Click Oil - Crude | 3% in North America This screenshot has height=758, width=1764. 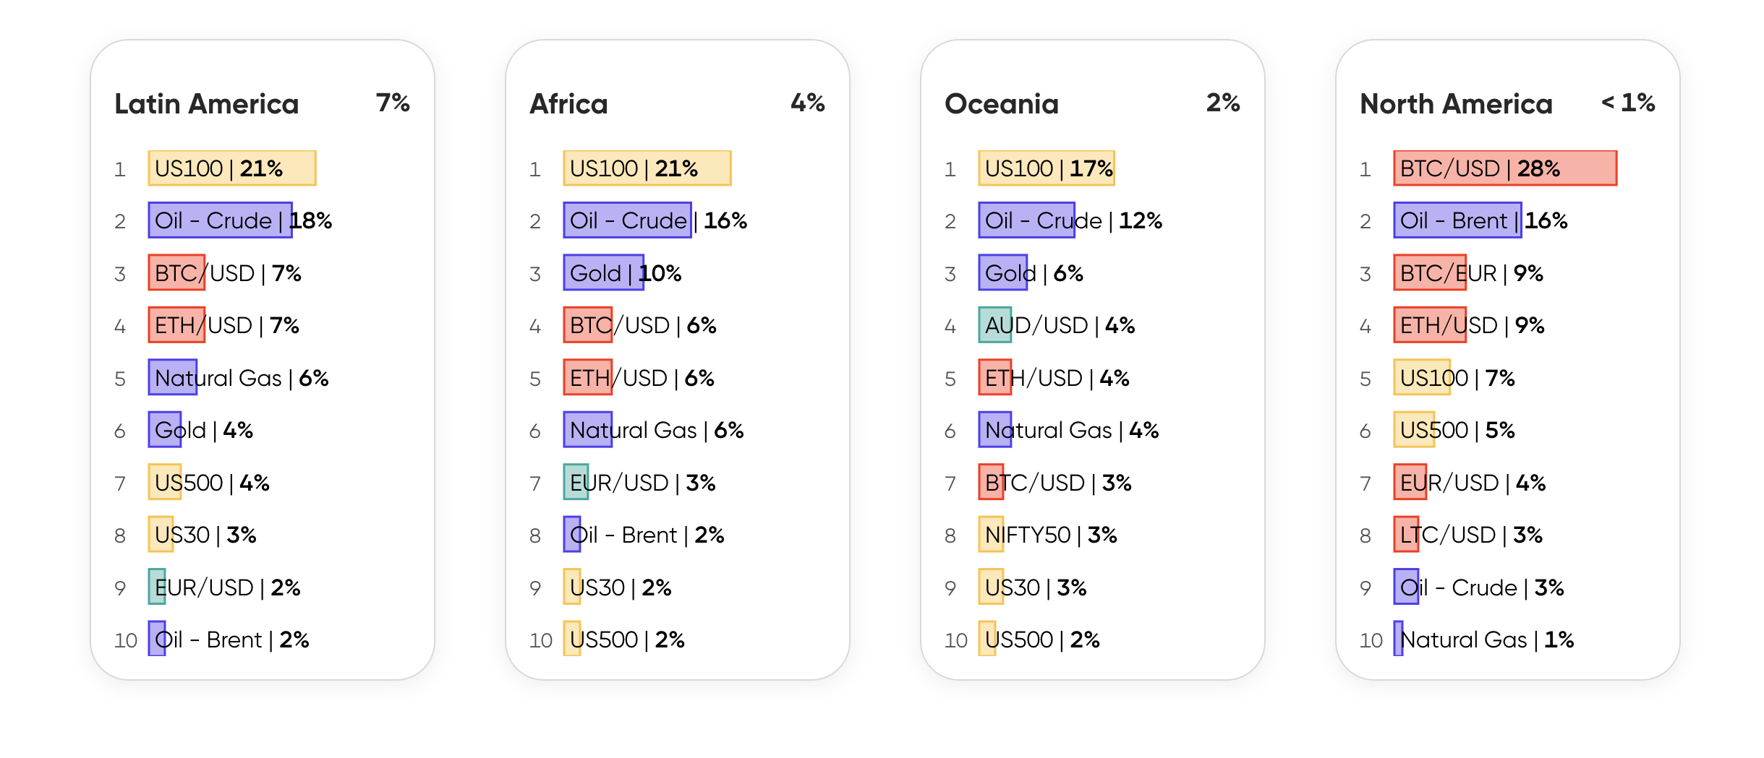click(x=1479, y=587)
